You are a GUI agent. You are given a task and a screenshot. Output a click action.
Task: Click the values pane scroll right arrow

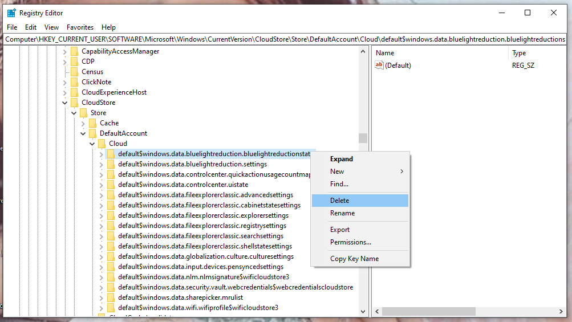tap(561, 311)
